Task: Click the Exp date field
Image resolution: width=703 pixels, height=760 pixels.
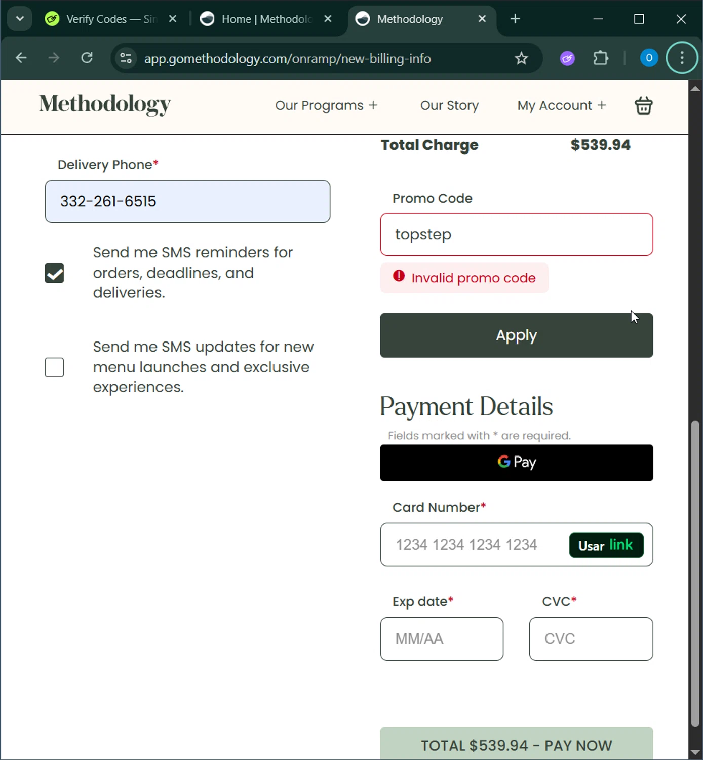Action: [x=442, y=639]
